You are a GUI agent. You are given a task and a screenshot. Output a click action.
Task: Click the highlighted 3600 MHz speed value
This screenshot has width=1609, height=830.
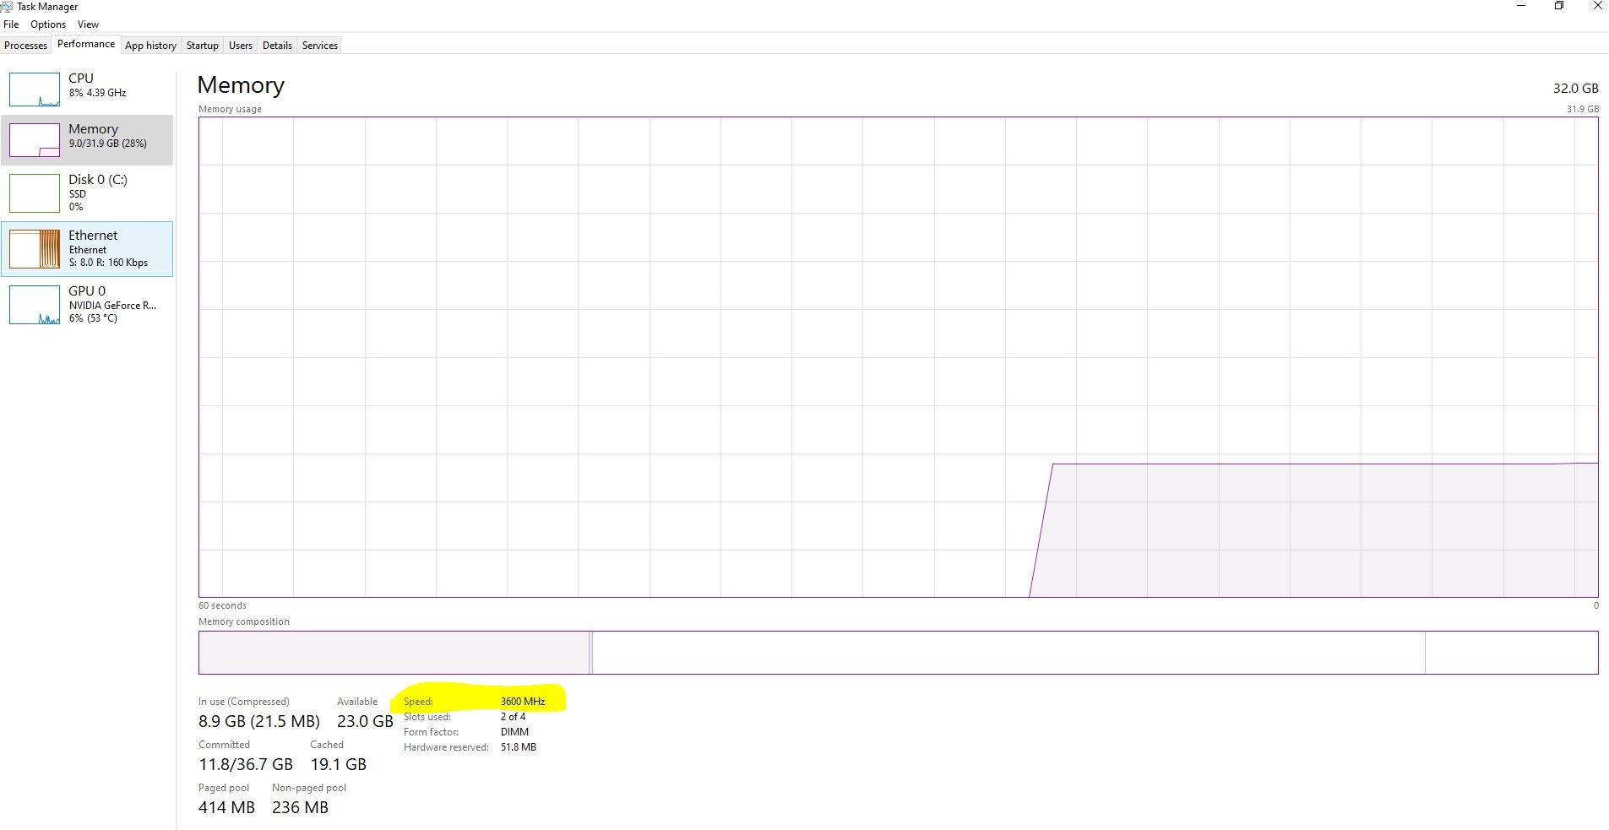pos(522,702)
